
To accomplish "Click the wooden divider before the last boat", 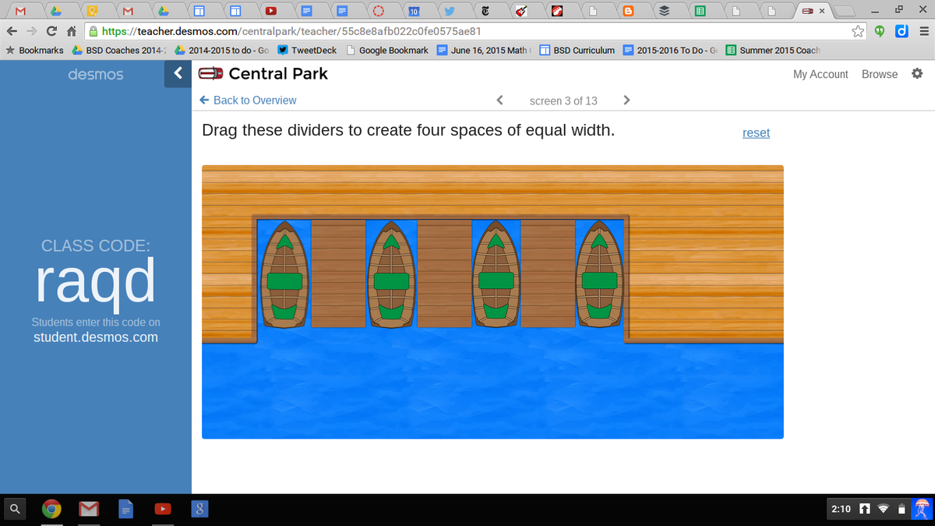I will pyautogui.click(x=548, y=273).
